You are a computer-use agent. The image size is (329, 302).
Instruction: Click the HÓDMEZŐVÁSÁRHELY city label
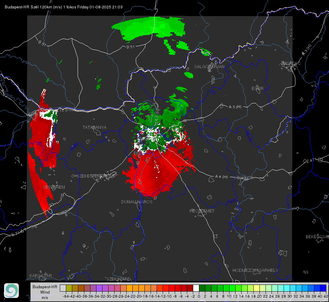point(255,270)
